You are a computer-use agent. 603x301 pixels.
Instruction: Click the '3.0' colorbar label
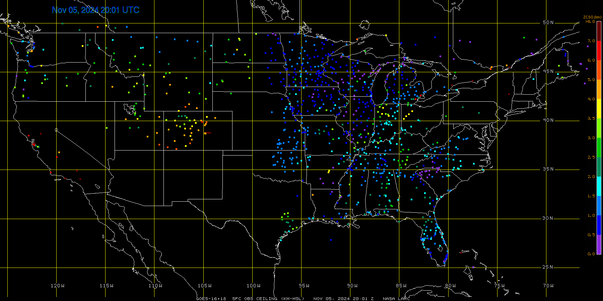coord(591,138)
